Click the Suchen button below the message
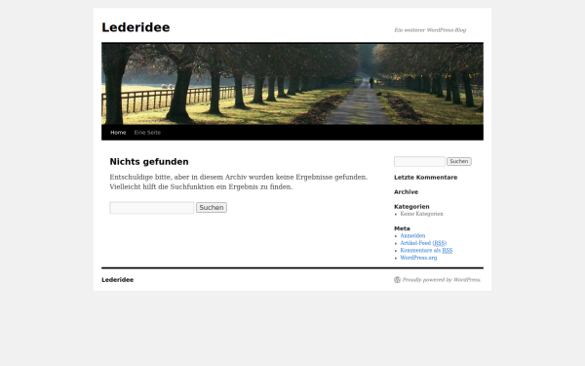 212,208
